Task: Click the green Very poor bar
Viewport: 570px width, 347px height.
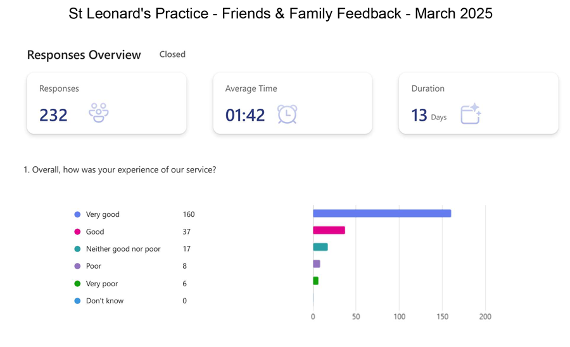Action: (315, 281)
